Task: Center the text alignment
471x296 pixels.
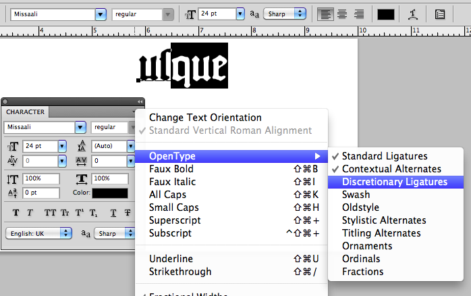Action: (343, 14)
